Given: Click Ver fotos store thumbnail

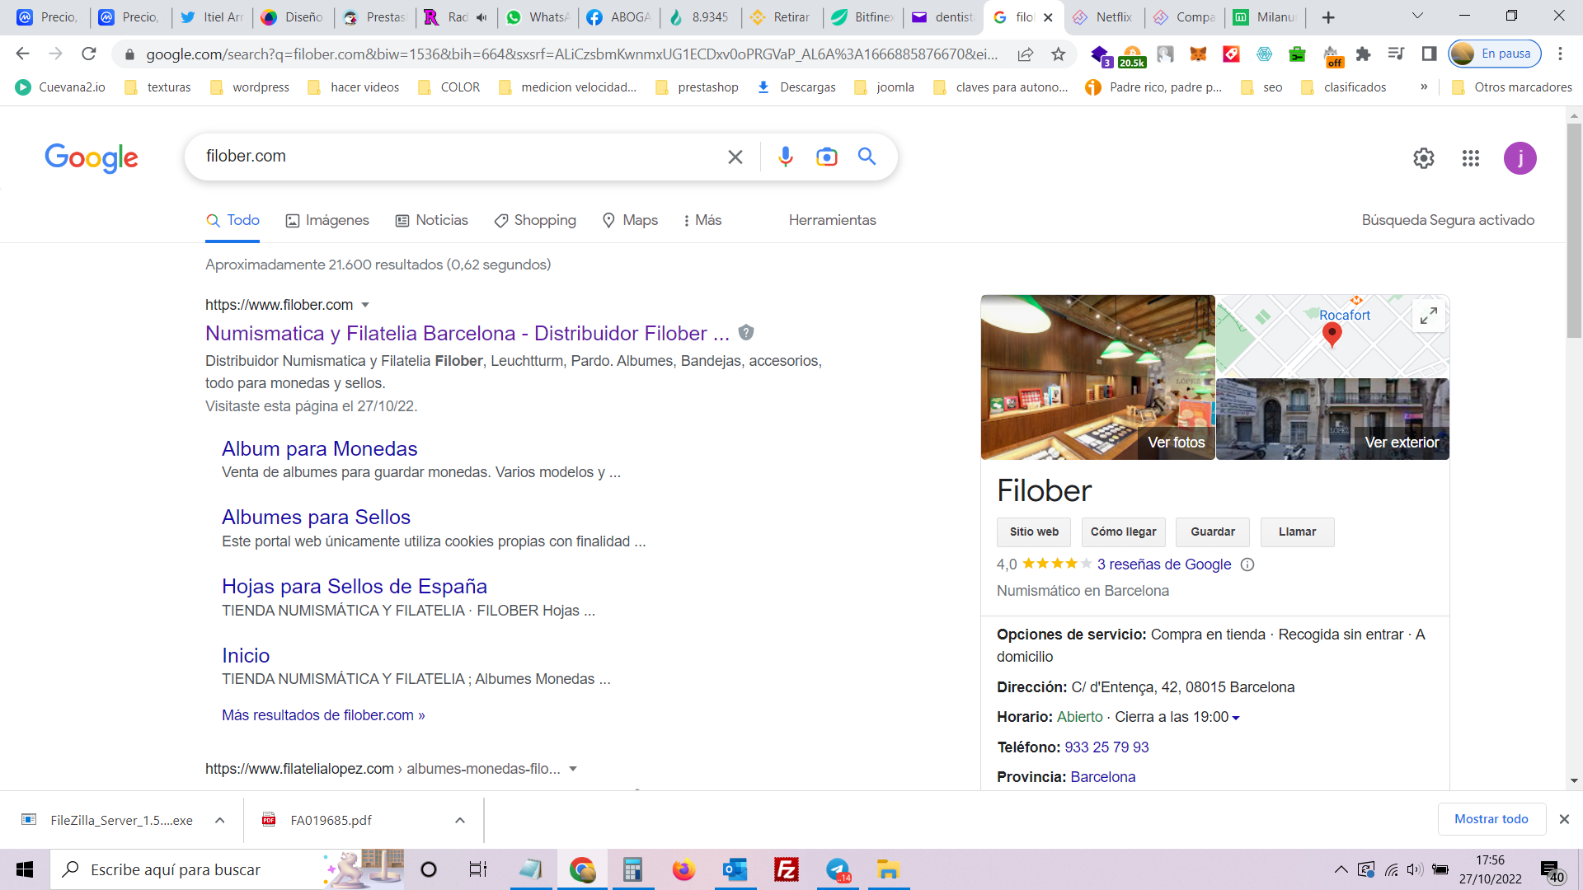Looking at the screenshot, I should (x=1097, y=377).
